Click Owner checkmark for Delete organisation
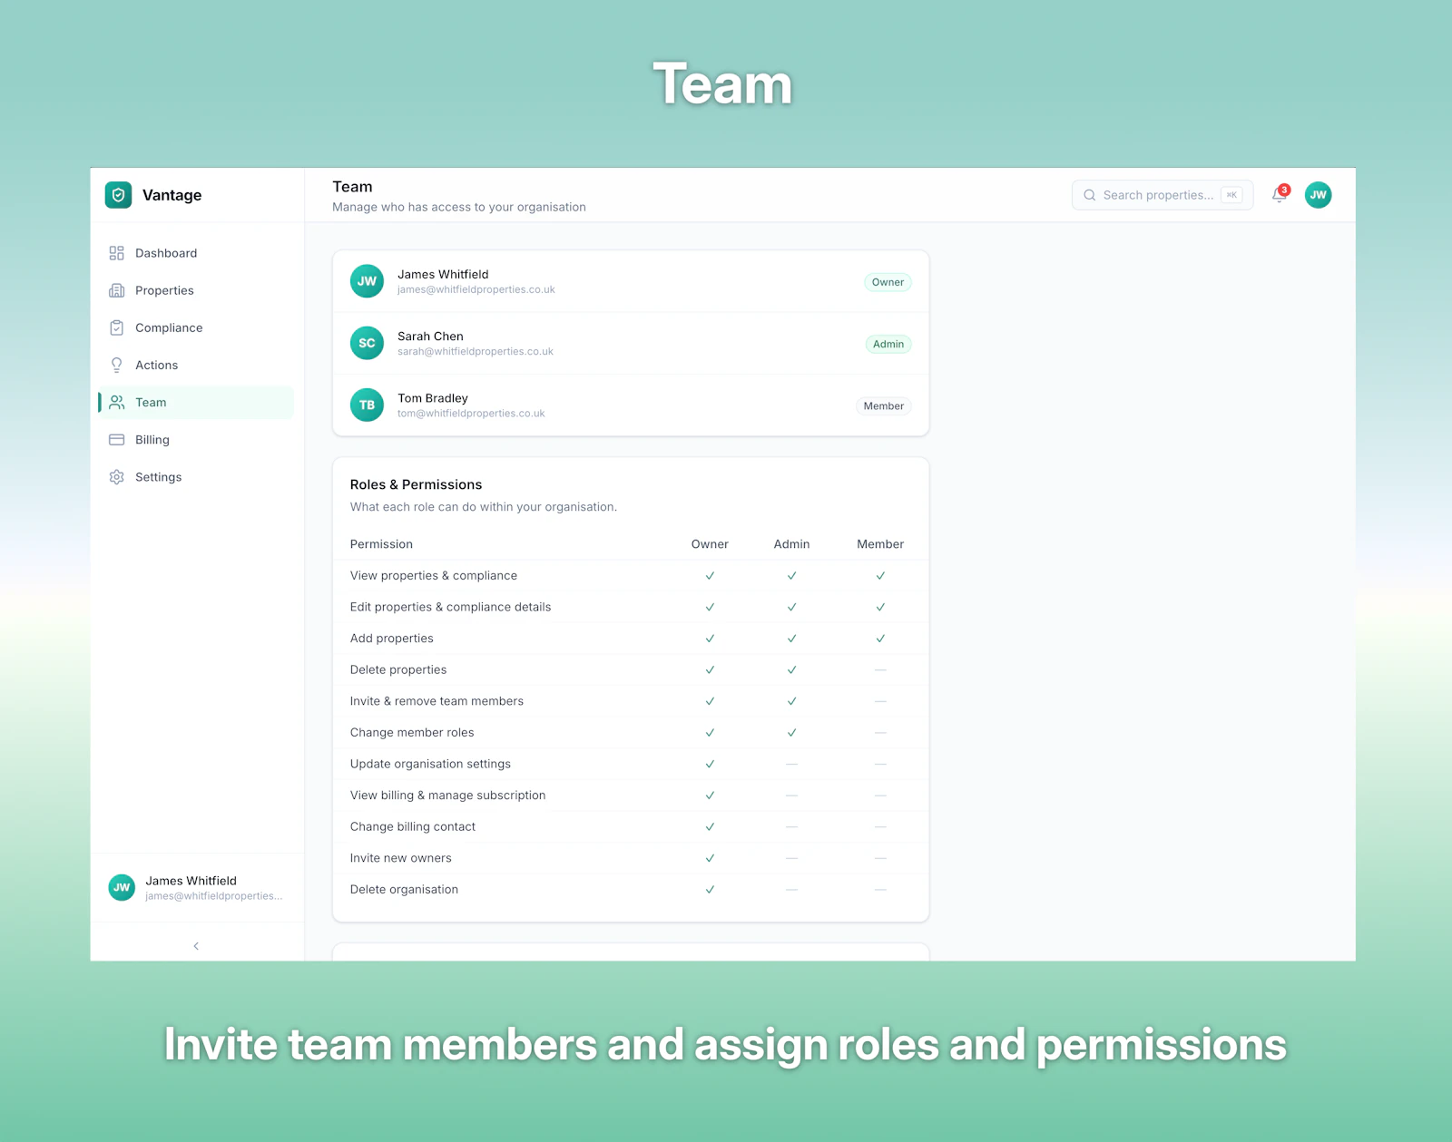 [x=710, y=890]
